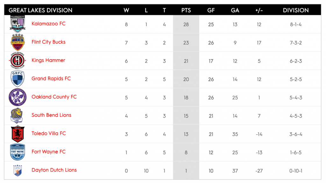Viewport: 326px width, 184px height.
Task: Click the GF column header
Action: (x=211, y=10)
